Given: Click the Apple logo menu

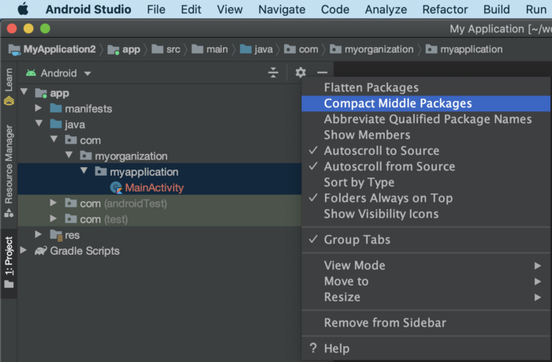Looking at the screenshot, I should tap(23, 9).
